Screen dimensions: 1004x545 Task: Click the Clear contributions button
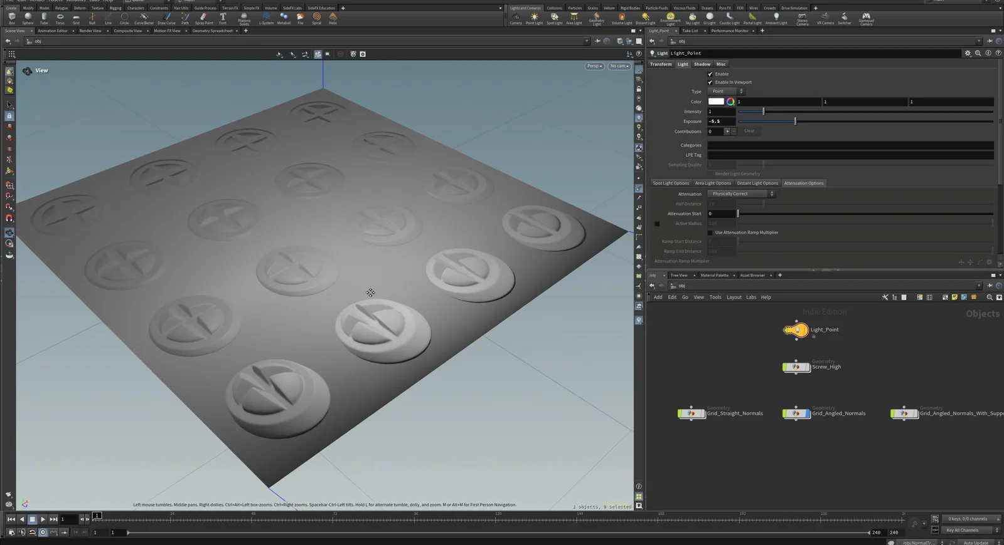(x=749, y=132)
